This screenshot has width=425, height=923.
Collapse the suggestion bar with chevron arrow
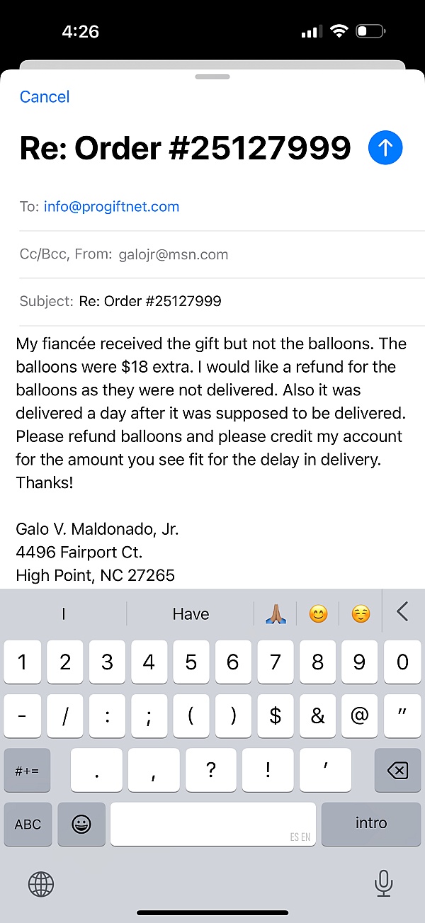(402, 612)
